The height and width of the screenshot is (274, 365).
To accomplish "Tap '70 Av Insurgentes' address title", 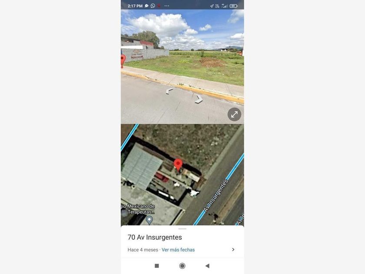I will click(155, 237).
